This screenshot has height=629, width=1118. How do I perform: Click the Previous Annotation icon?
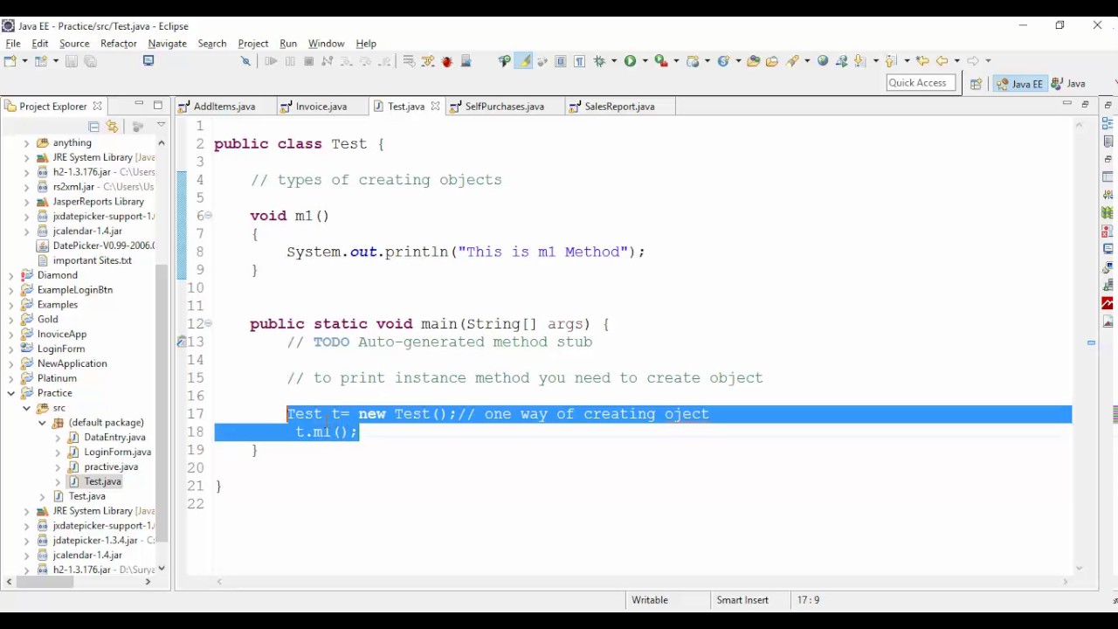click(890, 61)
